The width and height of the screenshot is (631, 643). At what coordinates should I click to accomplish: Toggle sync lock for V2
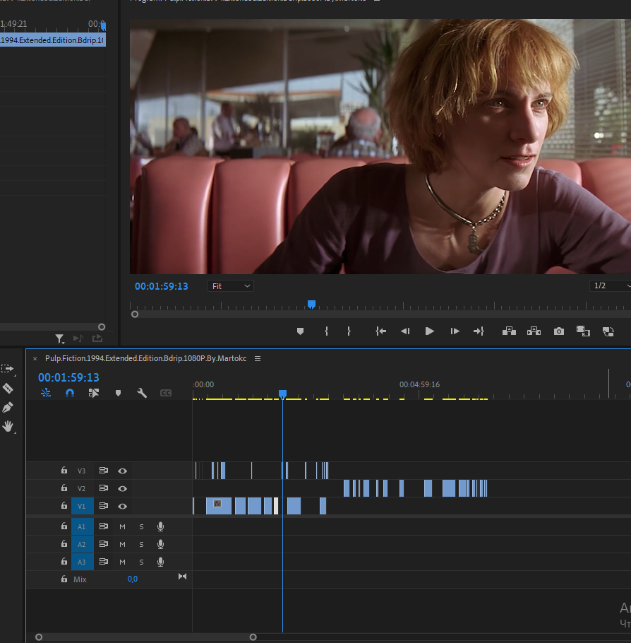(104, 488)
